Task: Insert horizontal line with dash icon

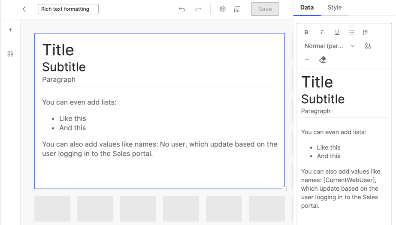Action: click(x=307, y=60)
